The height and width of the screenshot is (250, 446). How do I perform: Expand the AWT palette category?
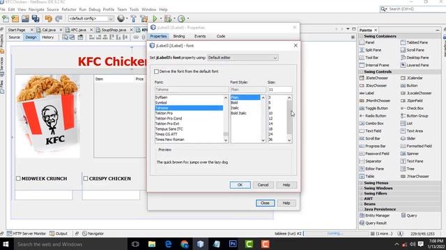click(x=361, y=199)
